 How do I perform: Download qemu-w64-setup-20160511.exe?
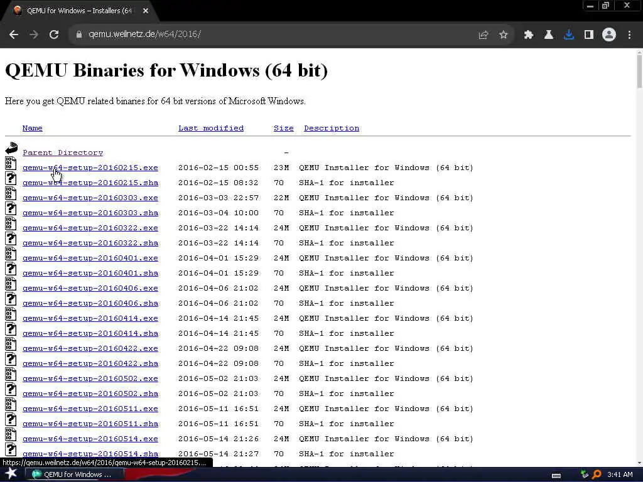click(90, 409)
